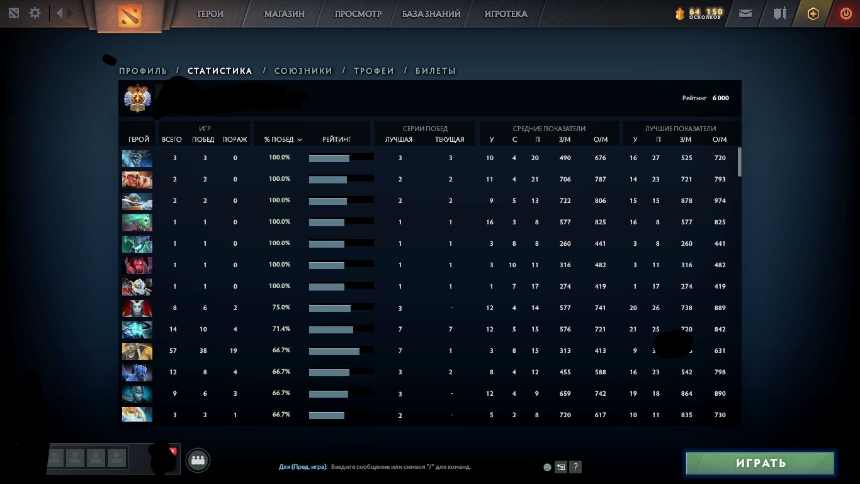Open the МАГАЗИН menu

(284, 14)
